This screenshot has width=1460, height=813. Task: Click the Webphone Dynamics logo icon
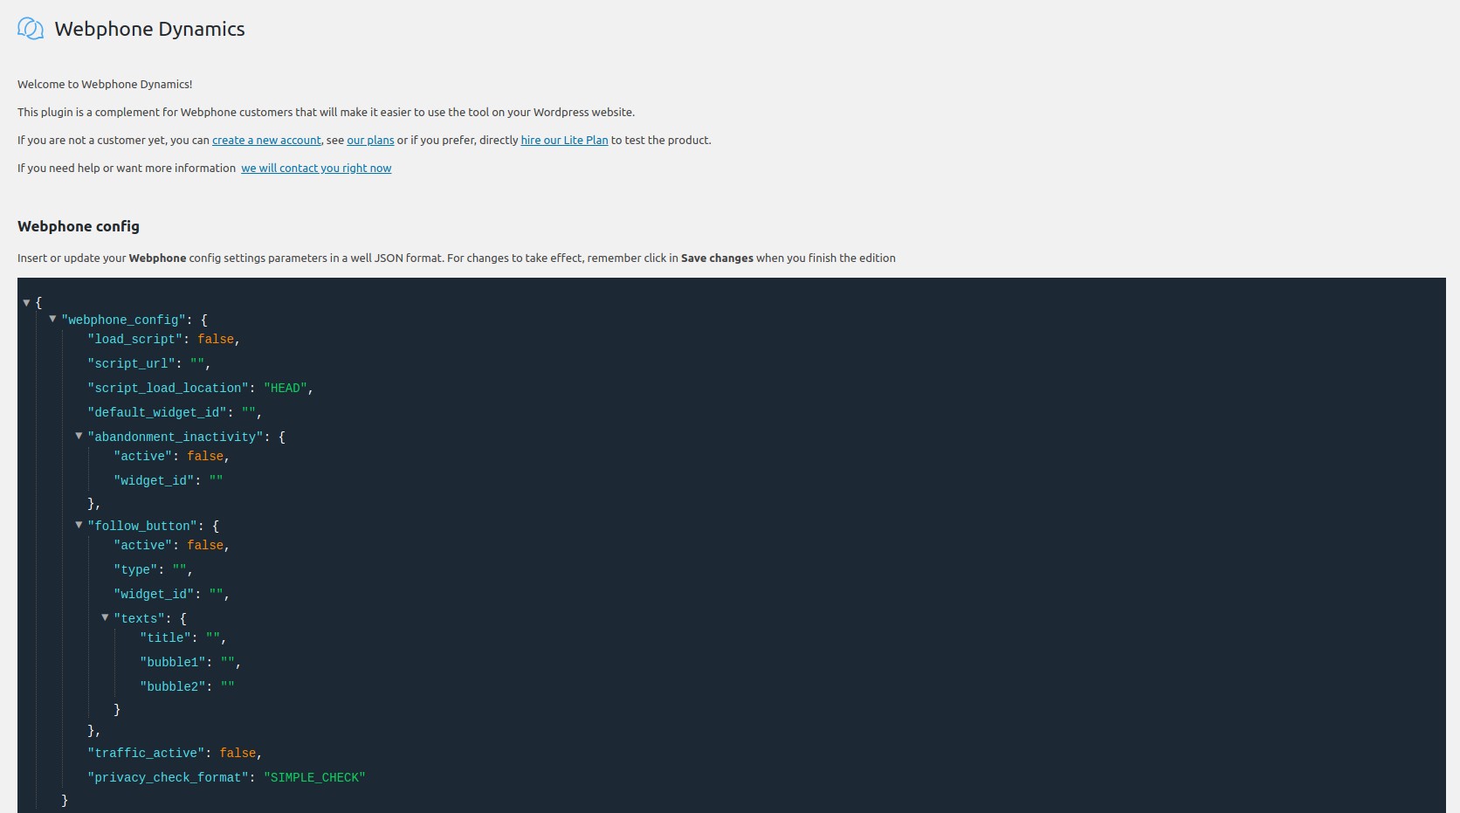coord(31,29)
